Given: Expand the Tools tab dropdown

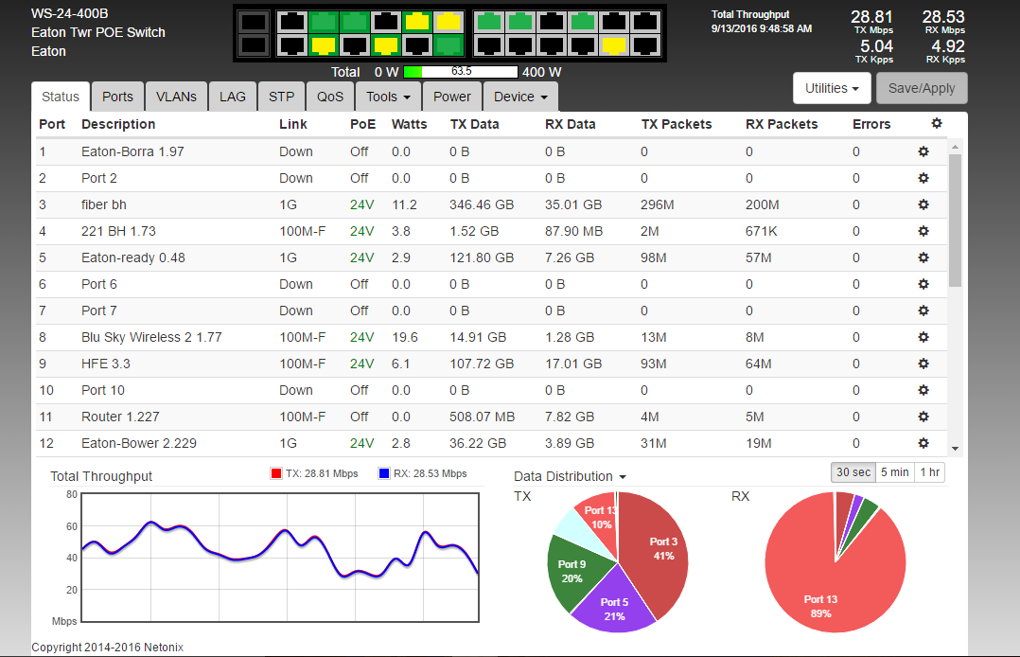Looking at the screenshot, I should (x=388, y=97).
